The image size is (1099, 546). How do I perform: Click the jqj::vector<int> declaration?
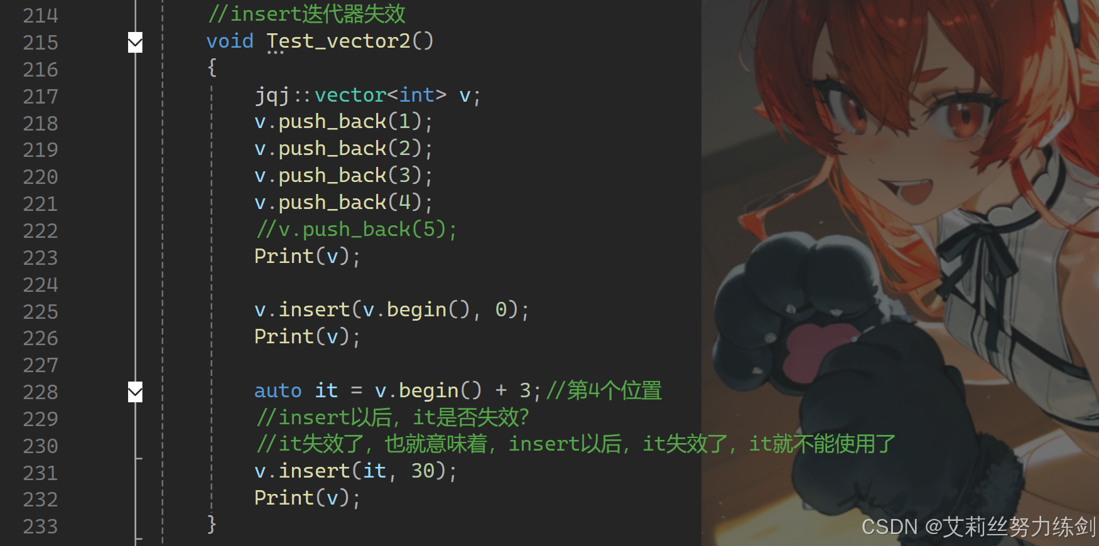pyautogui.click(x=368, y=95)
